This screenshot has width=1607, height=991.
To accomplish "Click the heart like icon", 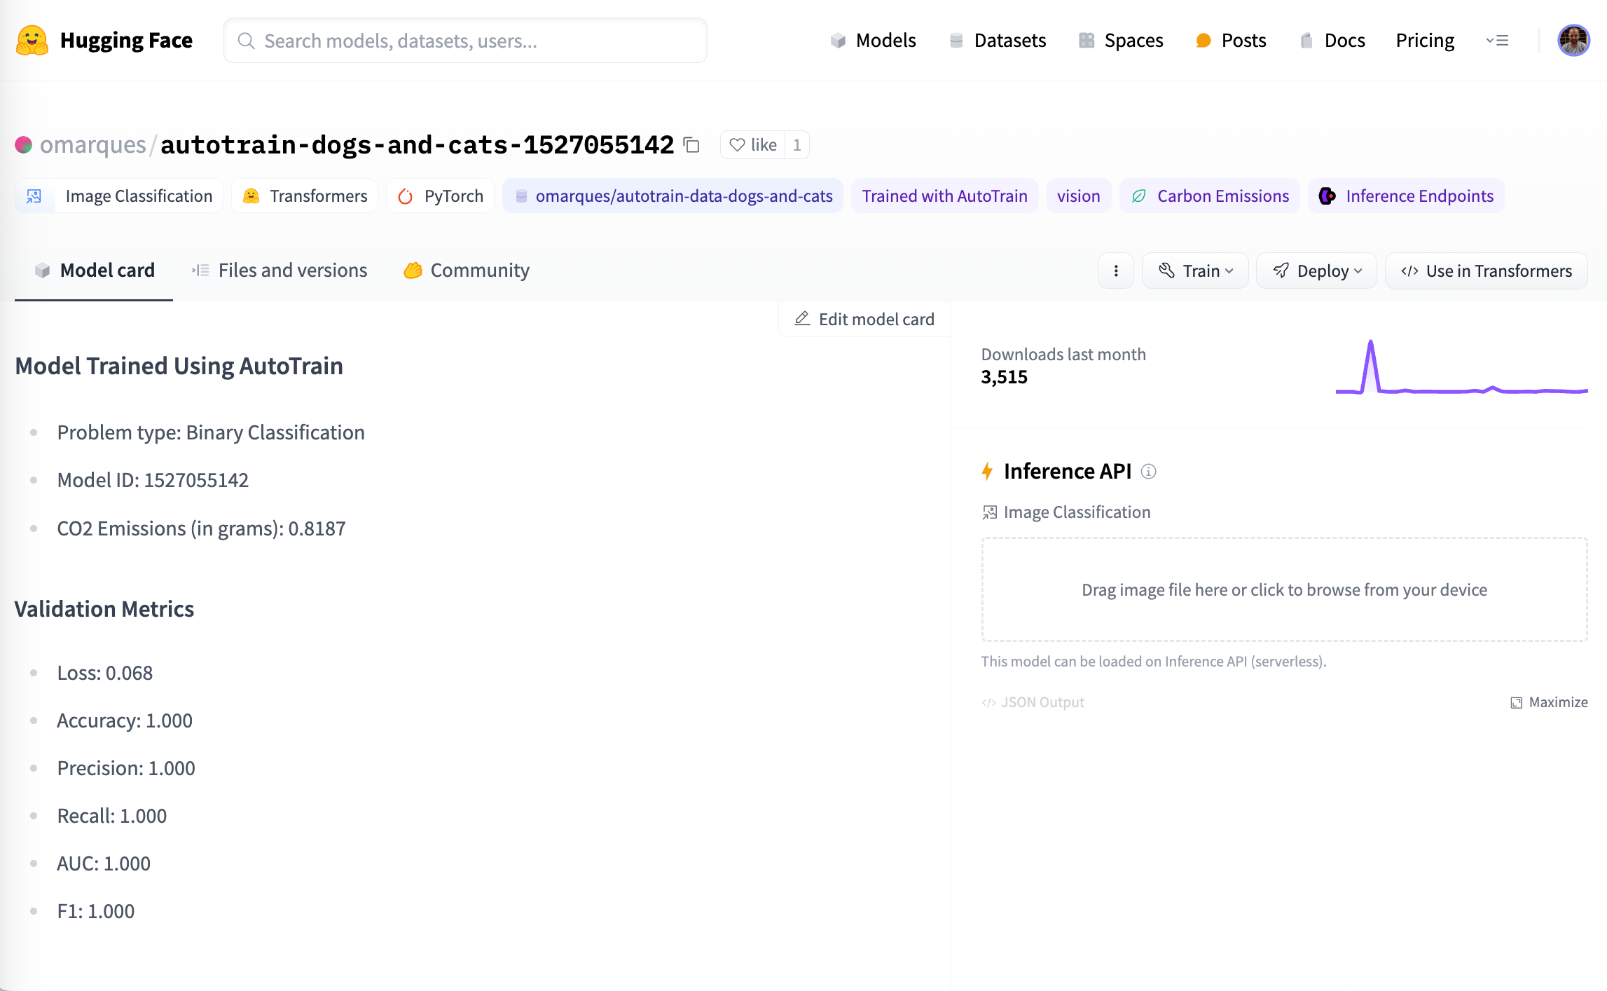I will (737, 145).
